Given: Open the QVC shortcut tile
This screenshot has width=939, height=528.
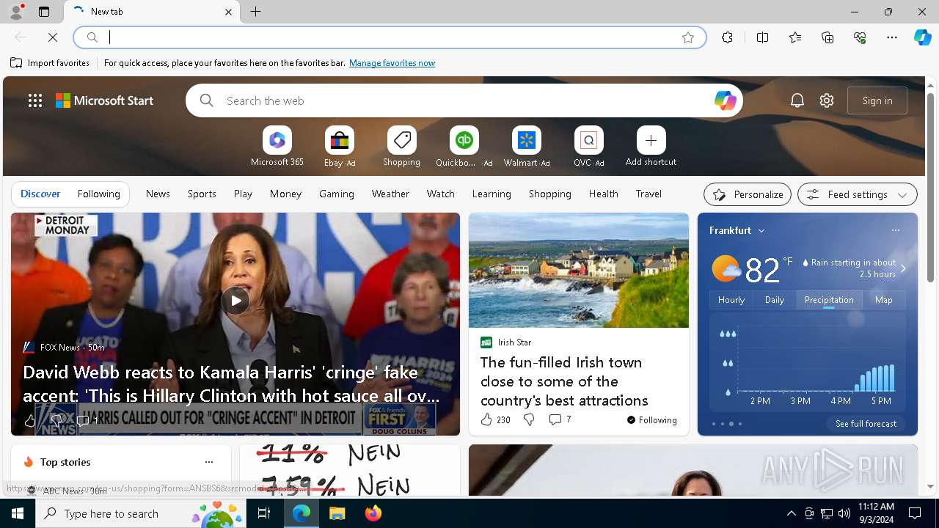Looking at the screenshot, I should 588,147.
